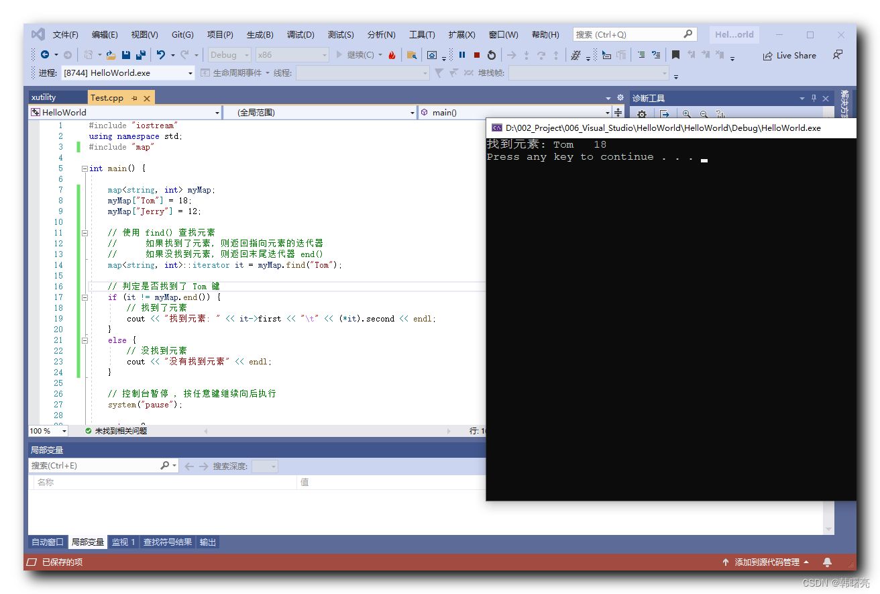This screenshot has height=594, width=880.
Task: Click the Visual Studio logo icon
Action: pyautogui.click(x=38, y=34)
